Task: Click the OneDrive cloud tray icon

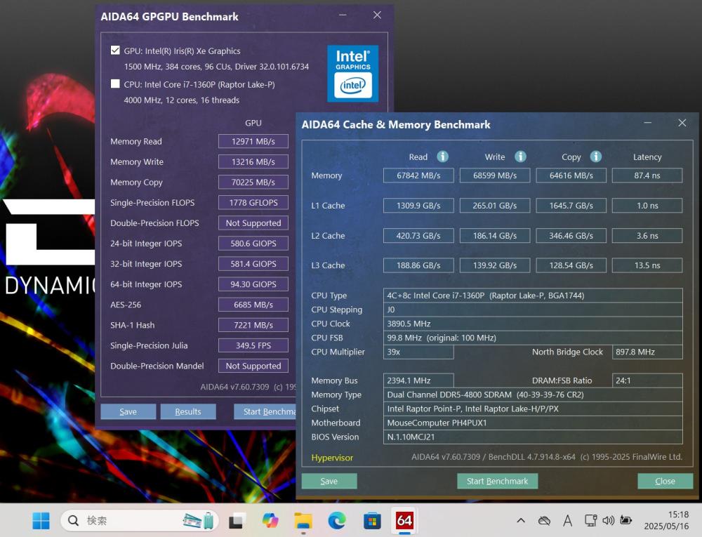Action: (544, 520)
